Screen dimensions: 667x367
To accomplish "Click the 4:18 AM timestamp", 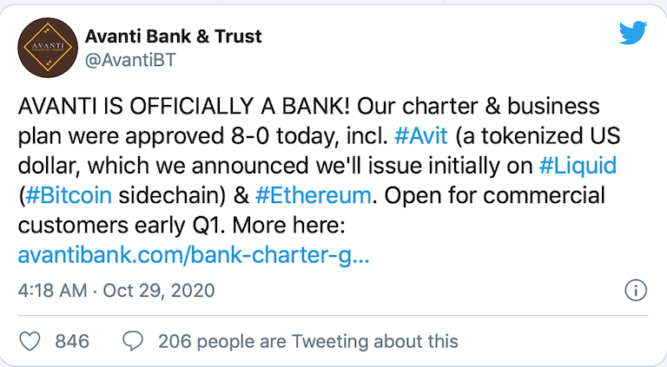I will pos(52,291).
